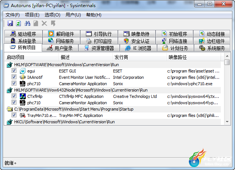
Task: Open the 用户(U) menu
Action: click(x=73, y=15)
